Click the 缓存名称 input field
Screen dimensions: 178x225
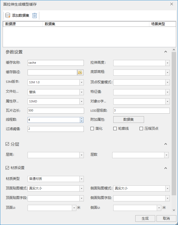pos(55,63)
